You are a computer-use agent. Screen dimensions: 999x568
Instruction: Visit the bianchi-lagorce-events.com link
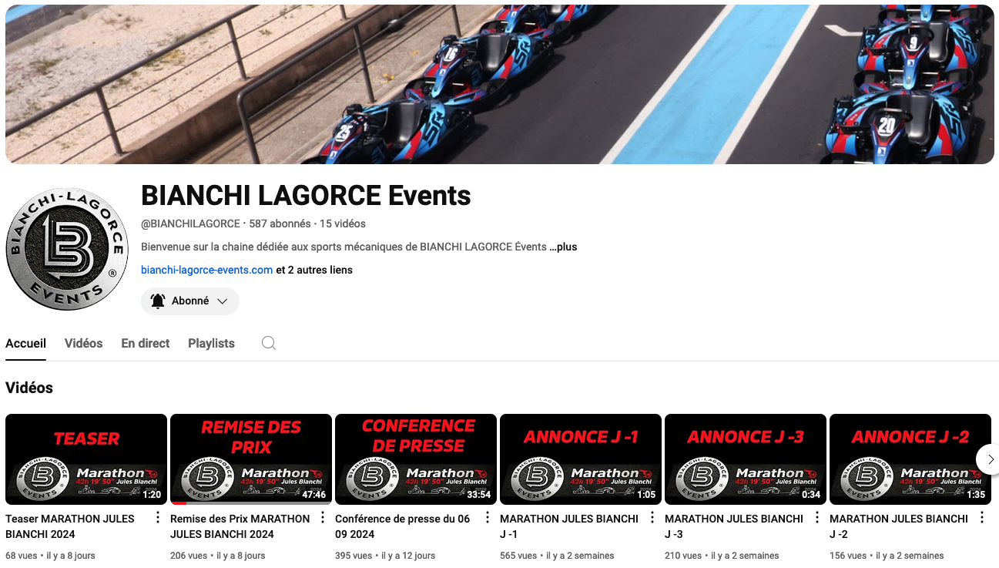click(x=206, y=271)
